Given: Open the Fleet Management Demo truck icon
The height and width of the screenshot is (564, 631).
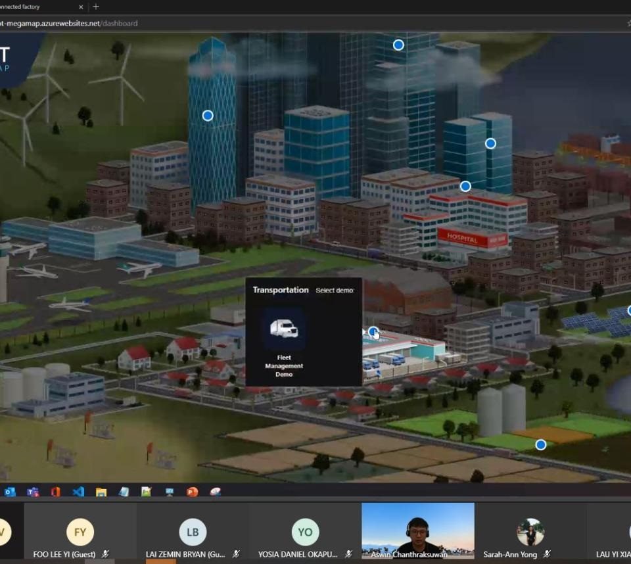Looking at the screenshot, I should coord(284,329).
